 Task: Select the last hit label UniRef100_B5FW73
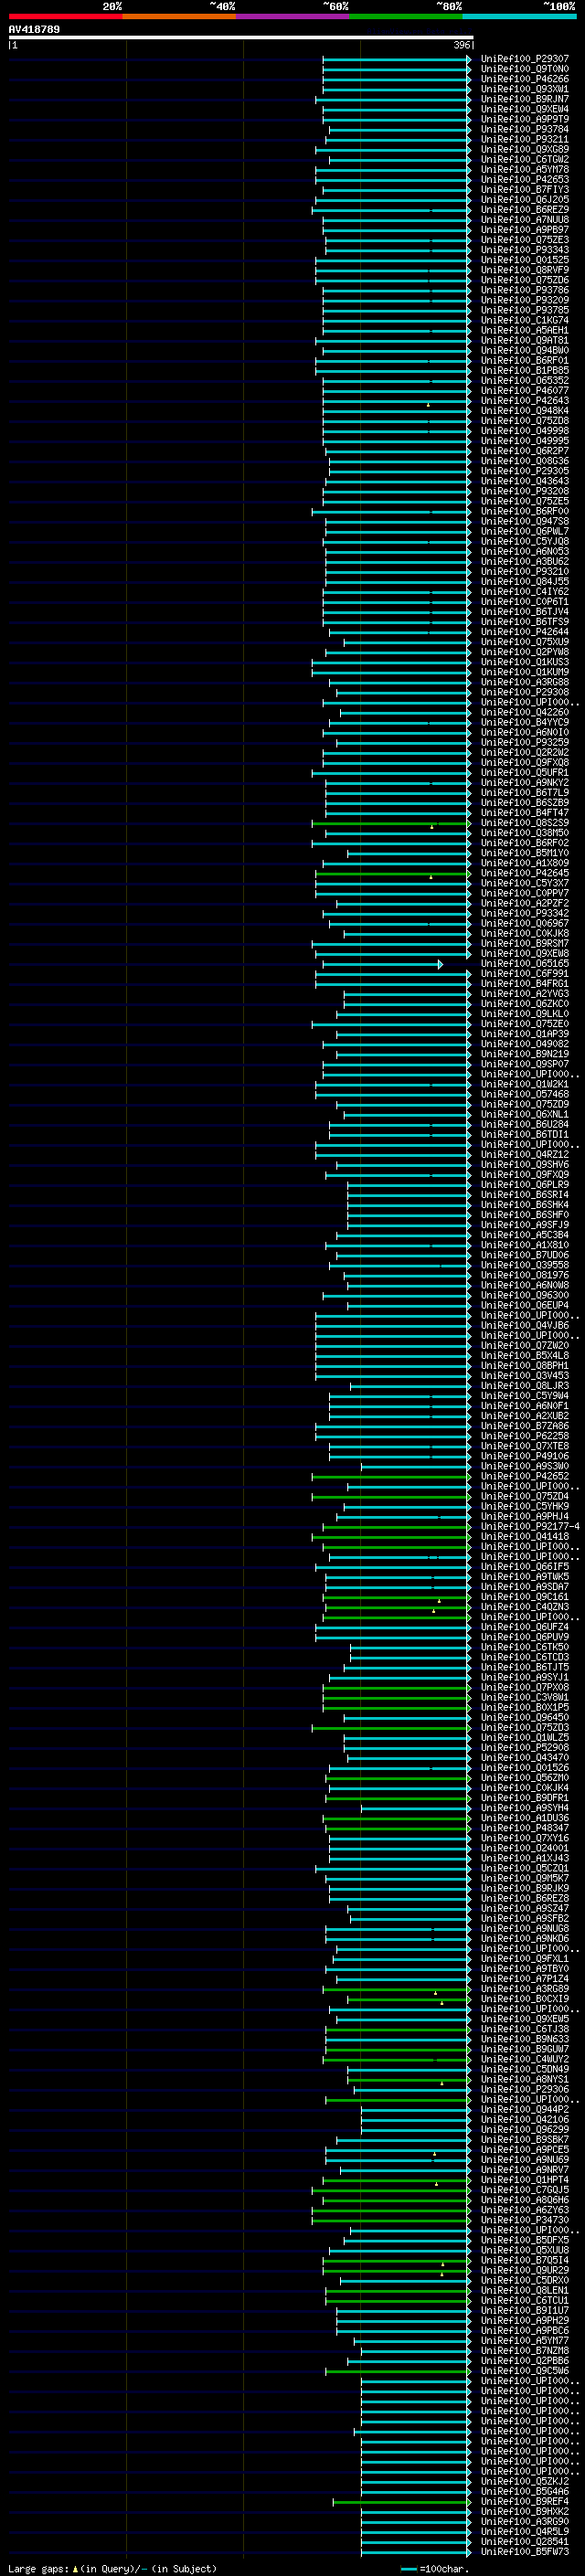point(525,2552)
